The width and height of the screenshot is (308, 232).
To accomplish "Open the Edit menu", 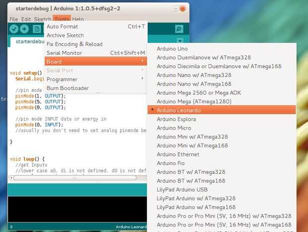I will pos(26,19).
